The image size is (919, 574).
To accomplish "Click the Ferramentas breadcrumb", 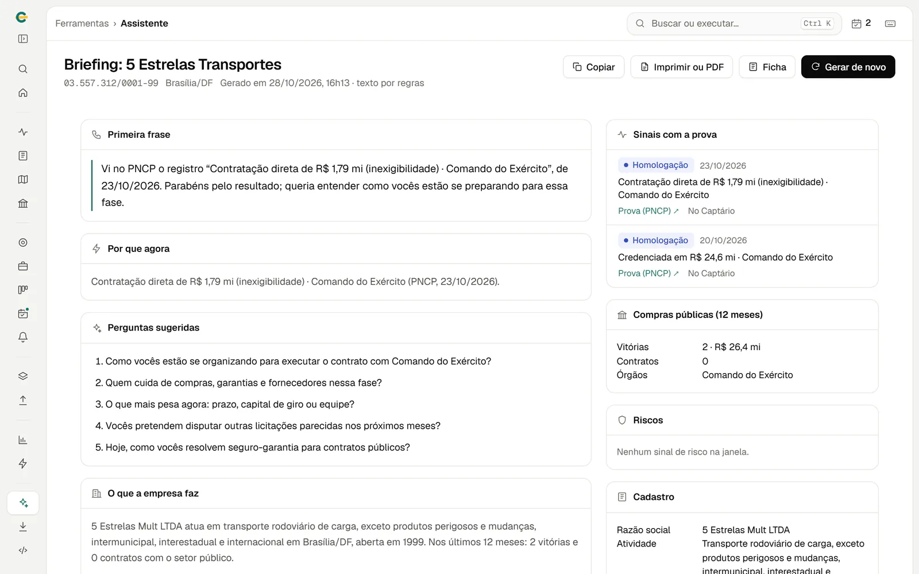I will click(x=82, y=24).
